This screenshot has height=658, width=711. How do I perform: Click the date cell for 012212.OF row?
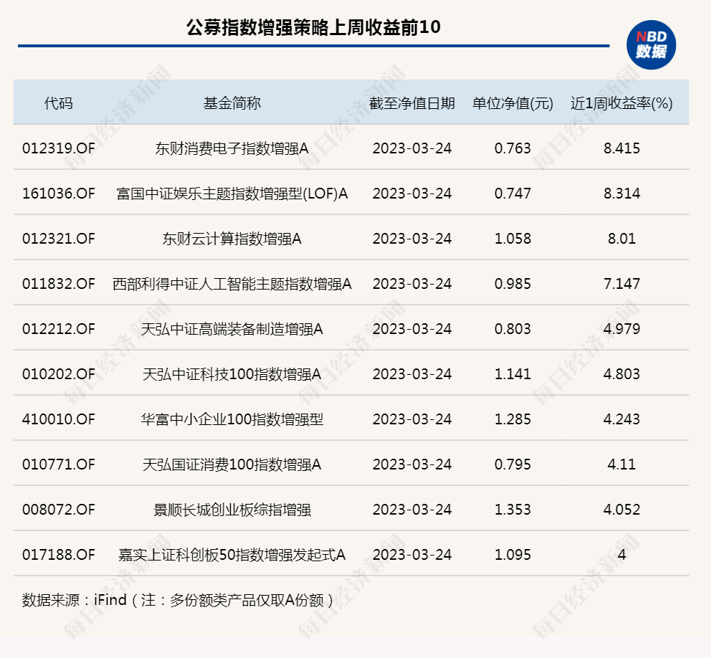pyautogui.click(x=411, y=329)
